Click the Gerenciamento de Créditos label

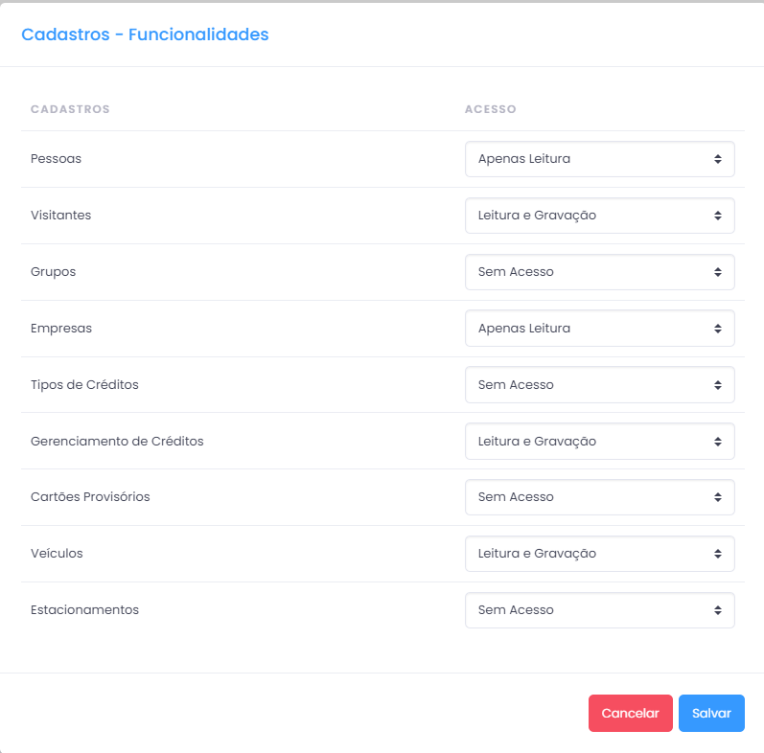point(117,442)
